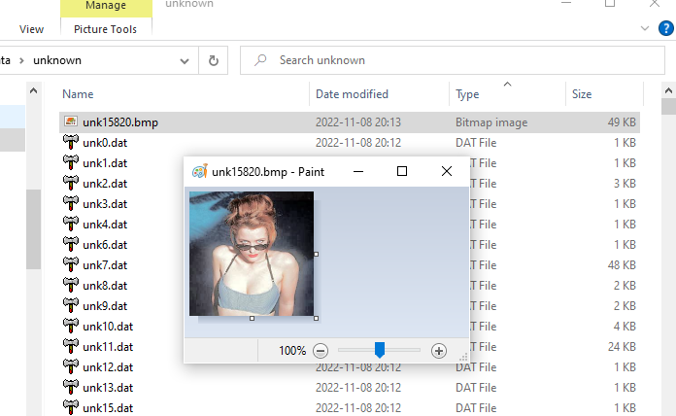Sort by the Size column header
Viewport: 676px width, 416px height.
tap(582, 94)
